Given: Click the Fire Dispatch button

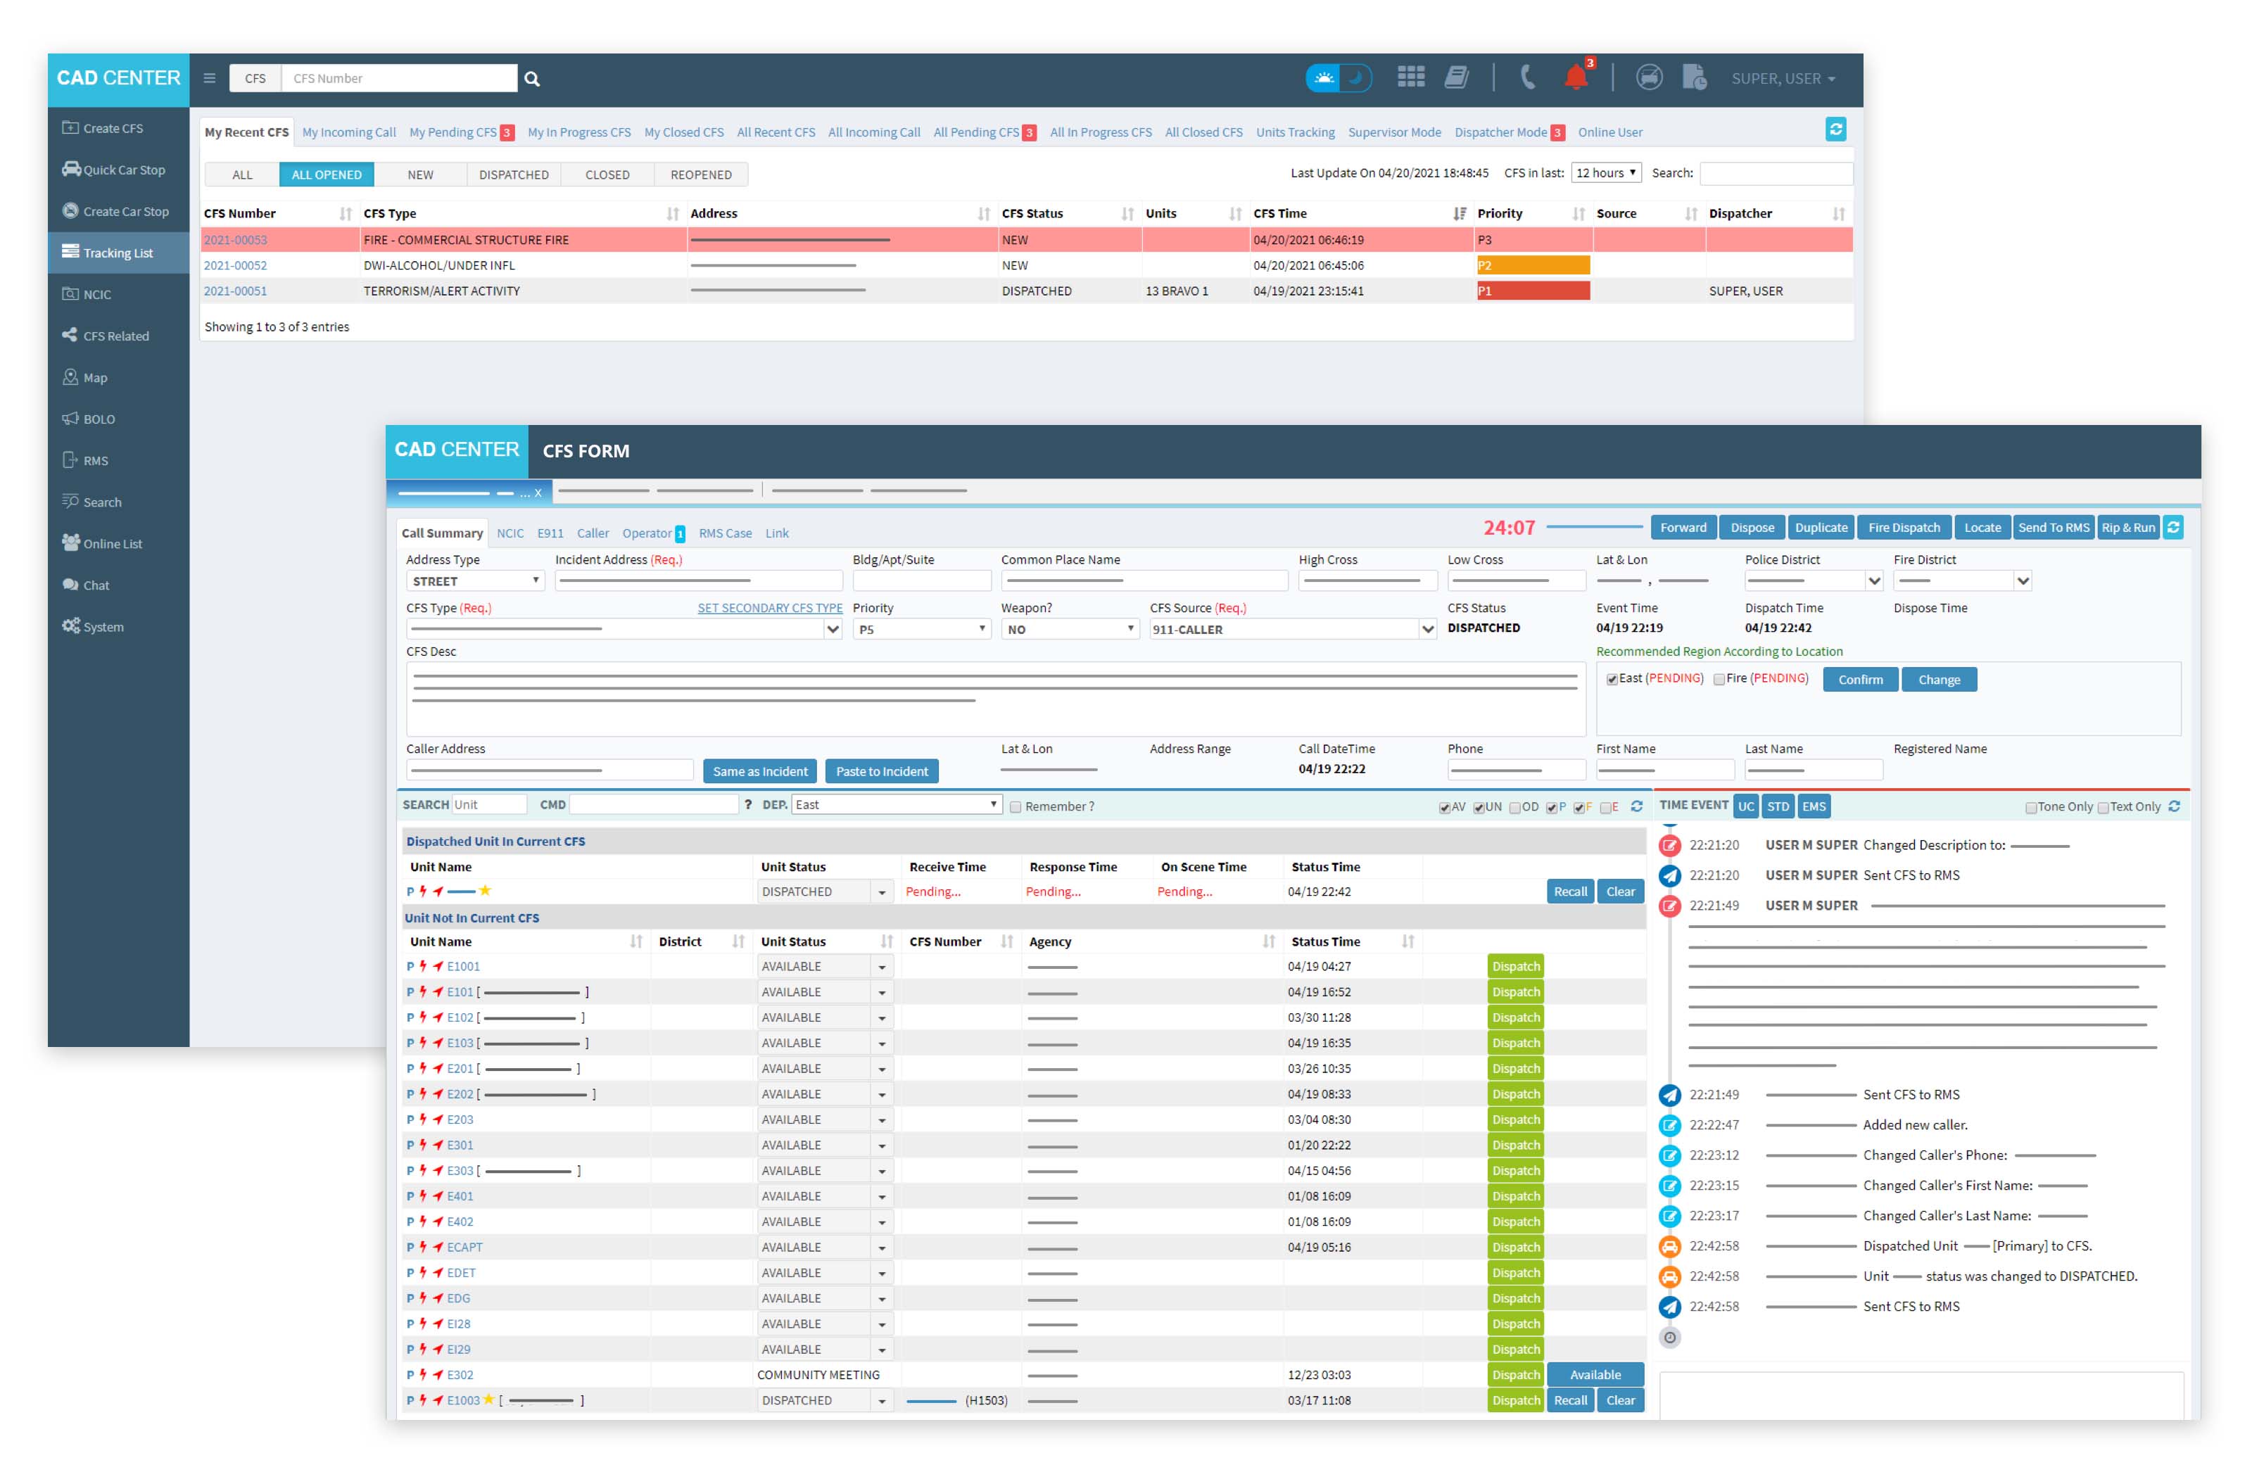Looking at the screenshot, I should (1904, 528).
